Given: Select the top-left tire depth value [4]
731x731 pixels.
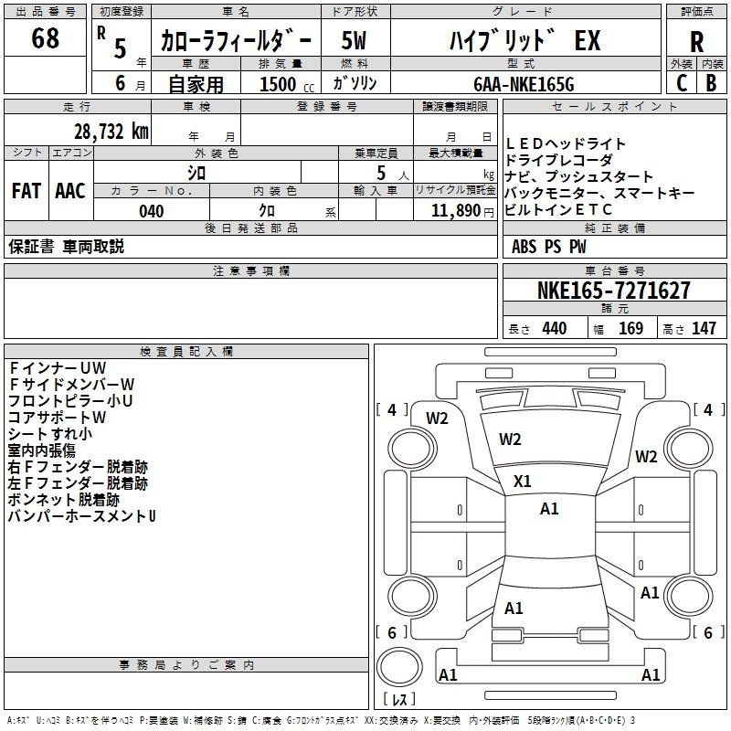Looking at the screenshot, I should [392, 410].
